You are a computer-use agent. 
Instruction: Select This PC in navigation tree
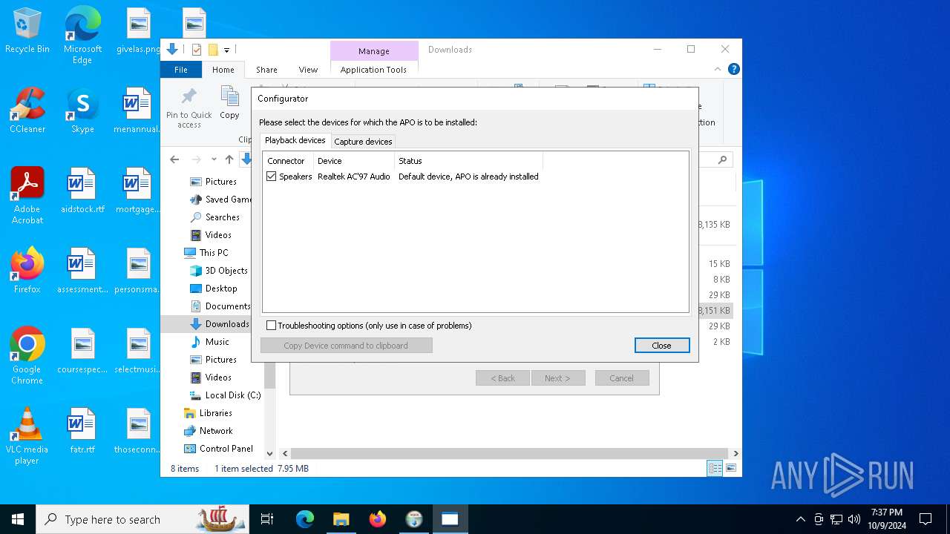[x=206, y=253]
